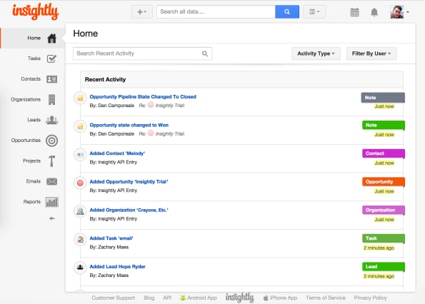Click the Customer Support footer link
Viewport: 425px width, 304px height.
[113, 298]
